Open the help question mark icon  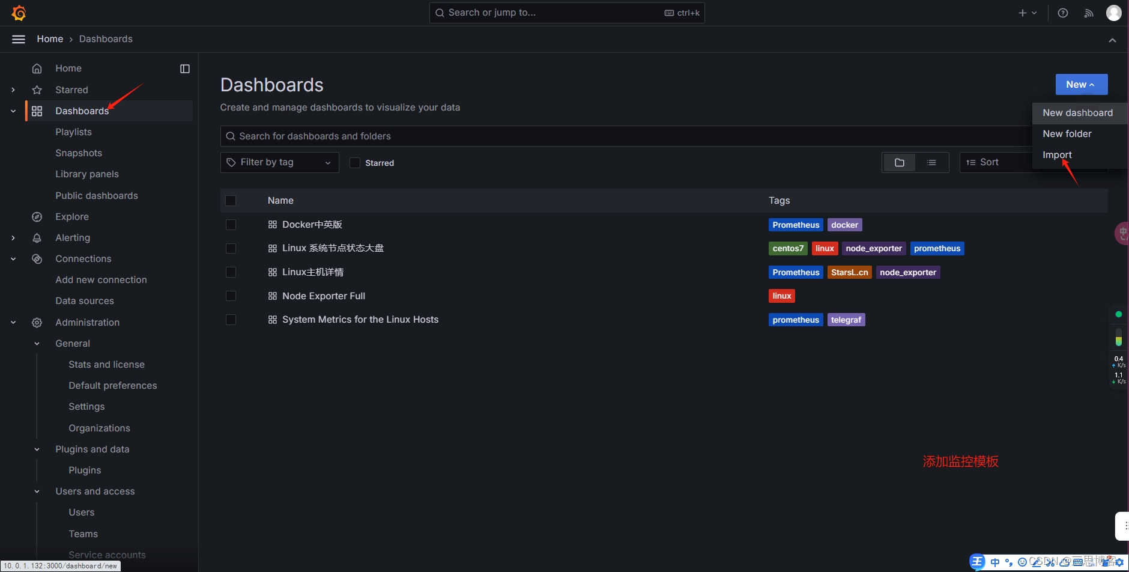[x=1063, y=13]
